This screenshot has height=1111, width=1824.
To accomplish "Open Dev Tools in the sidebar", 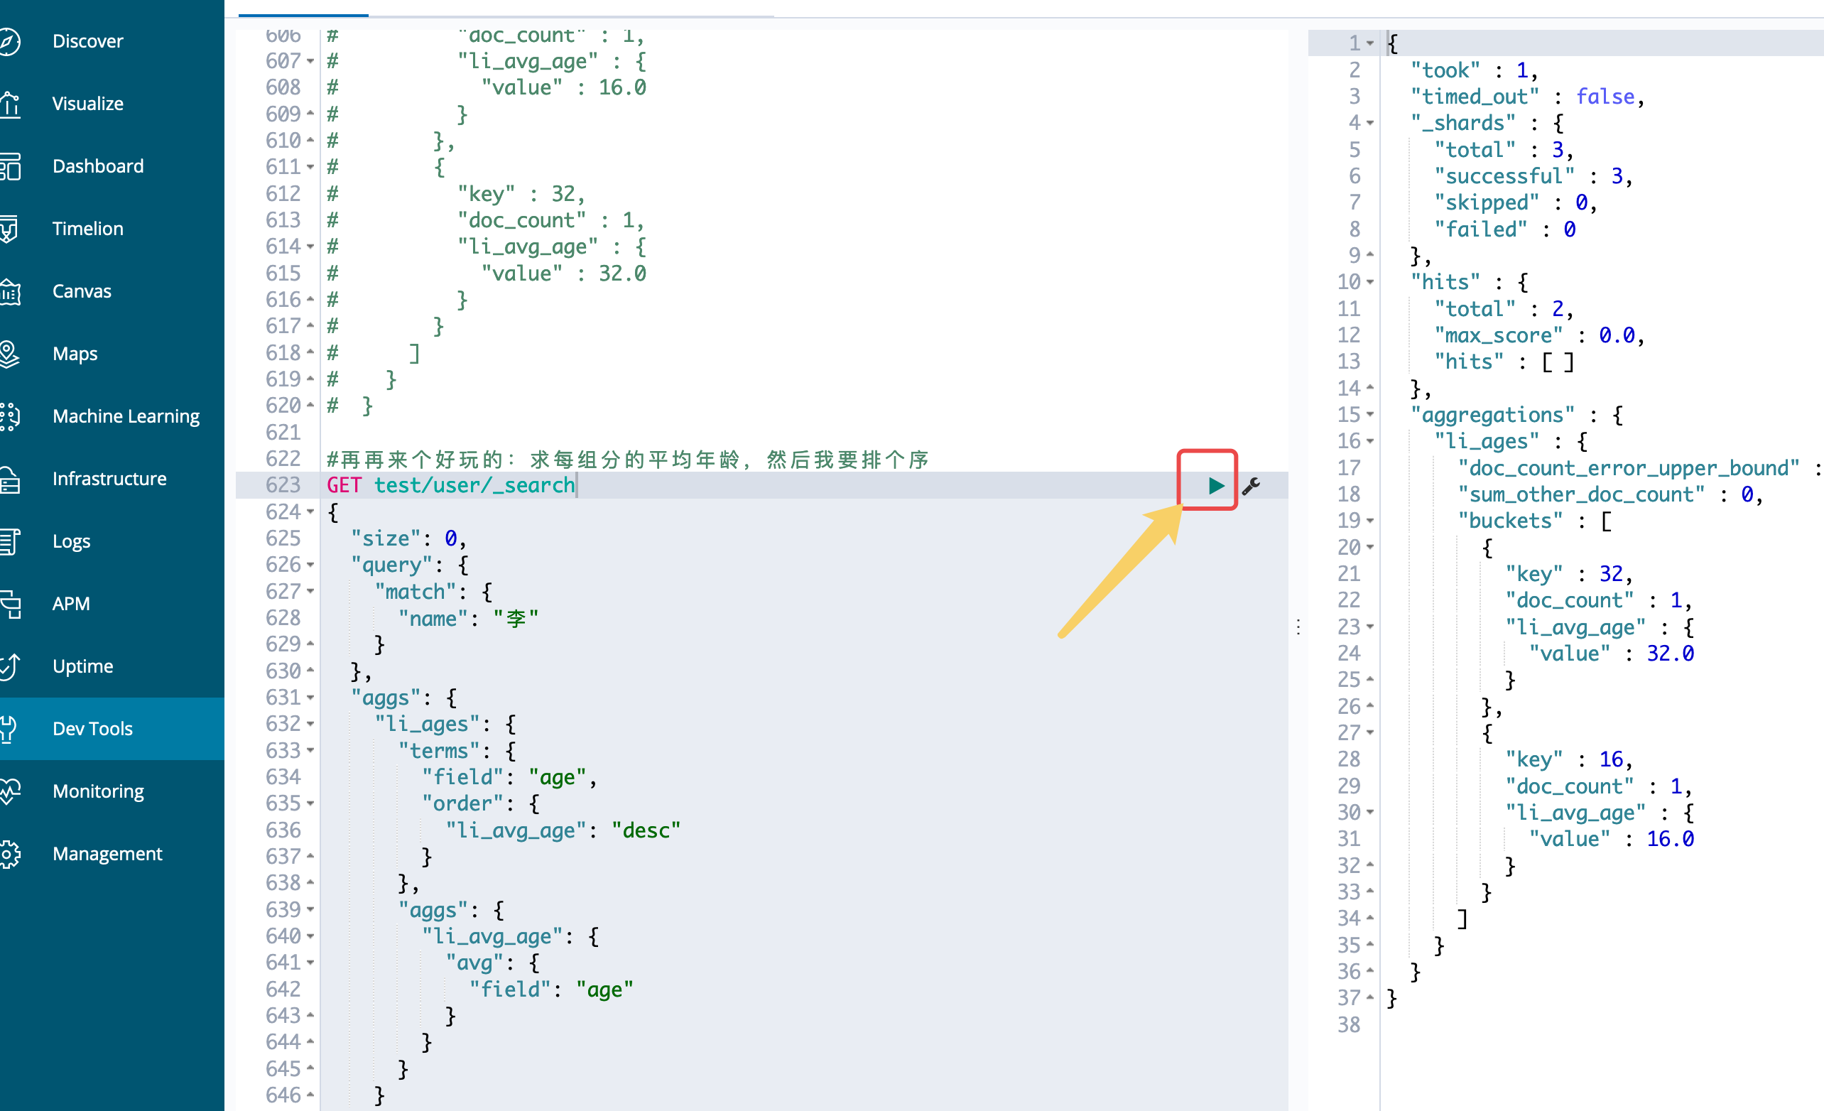I will 92,728.
